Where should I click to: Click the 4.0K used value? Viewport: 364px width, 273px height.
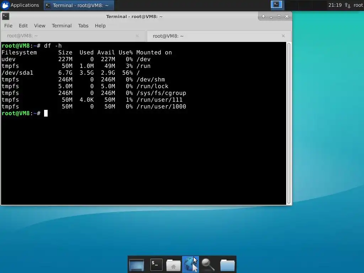pyautogui.click(x=87, y=100)
